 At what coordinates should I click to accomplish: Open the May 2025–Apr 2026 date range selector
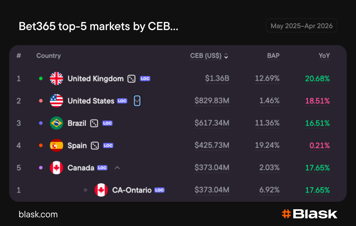click(x=302, y=26)
